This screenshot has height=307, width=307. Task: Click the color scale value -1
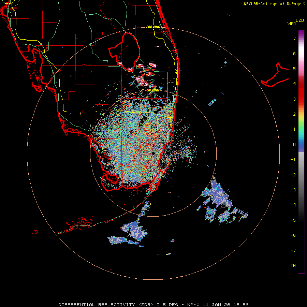click(293, 160)
